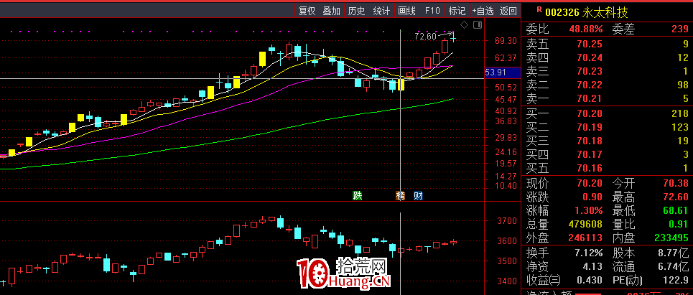Click the 买二 price 70.19
Image resolution: width=693 pixels, height=295 pixels.
(x=590, y=128)
